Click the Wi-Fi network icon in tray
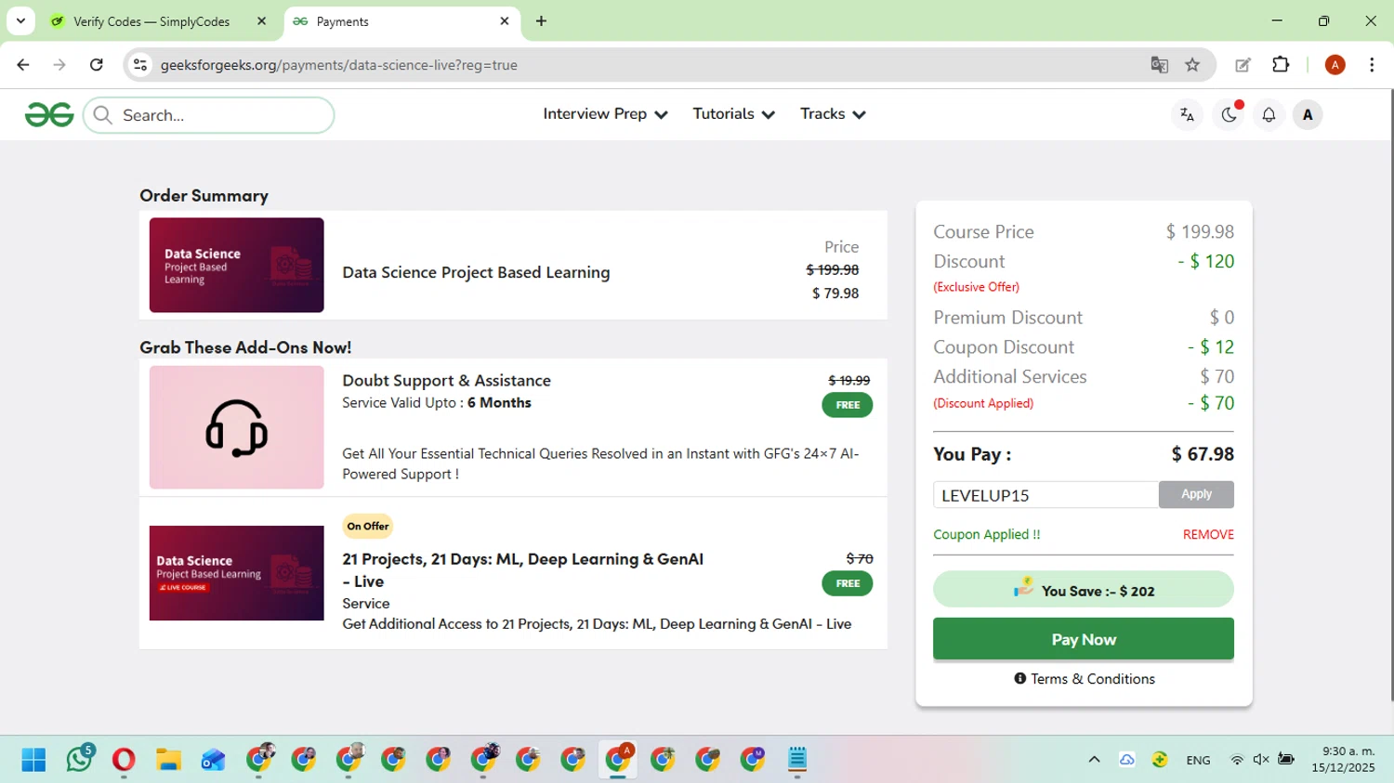1394x783 pixels. pyautogui.click(x=1237, y=760)
